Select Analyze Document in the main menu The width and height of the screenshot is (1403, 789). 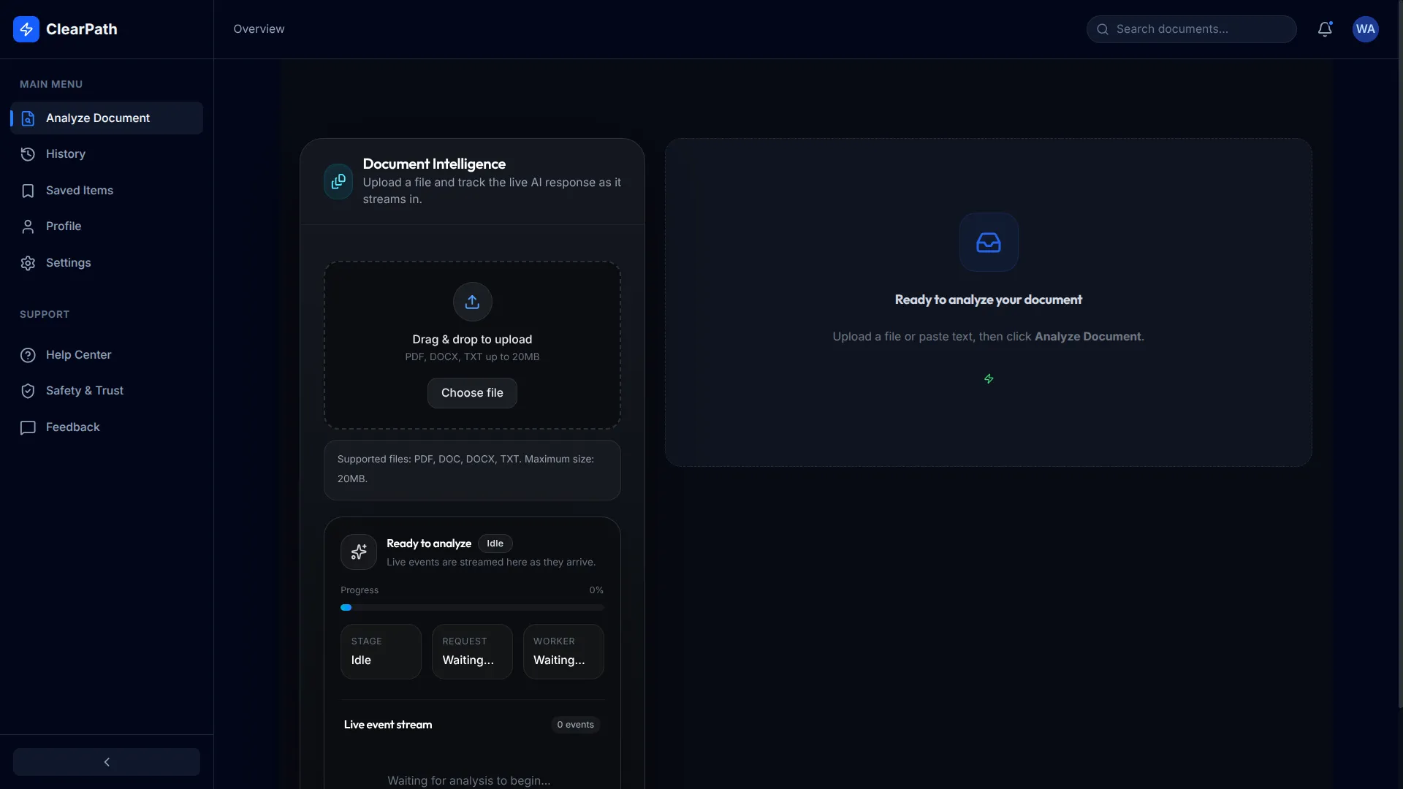107,118
